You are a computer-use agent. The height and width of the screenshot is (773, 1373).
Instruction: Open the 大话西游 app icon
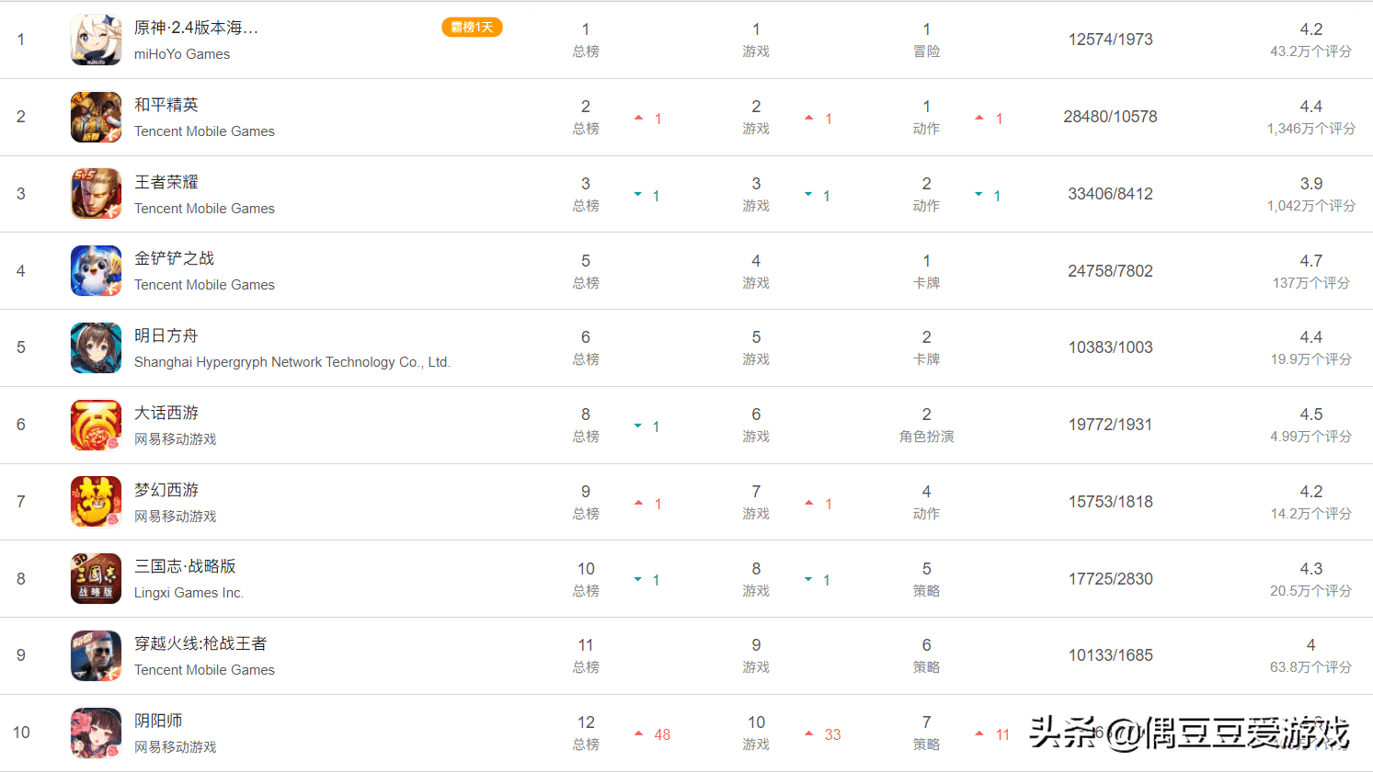coord(96,425)
